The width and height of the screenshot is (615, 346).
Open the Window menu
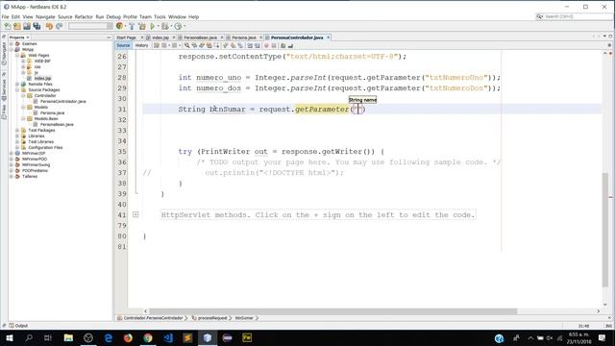(177, 17)
